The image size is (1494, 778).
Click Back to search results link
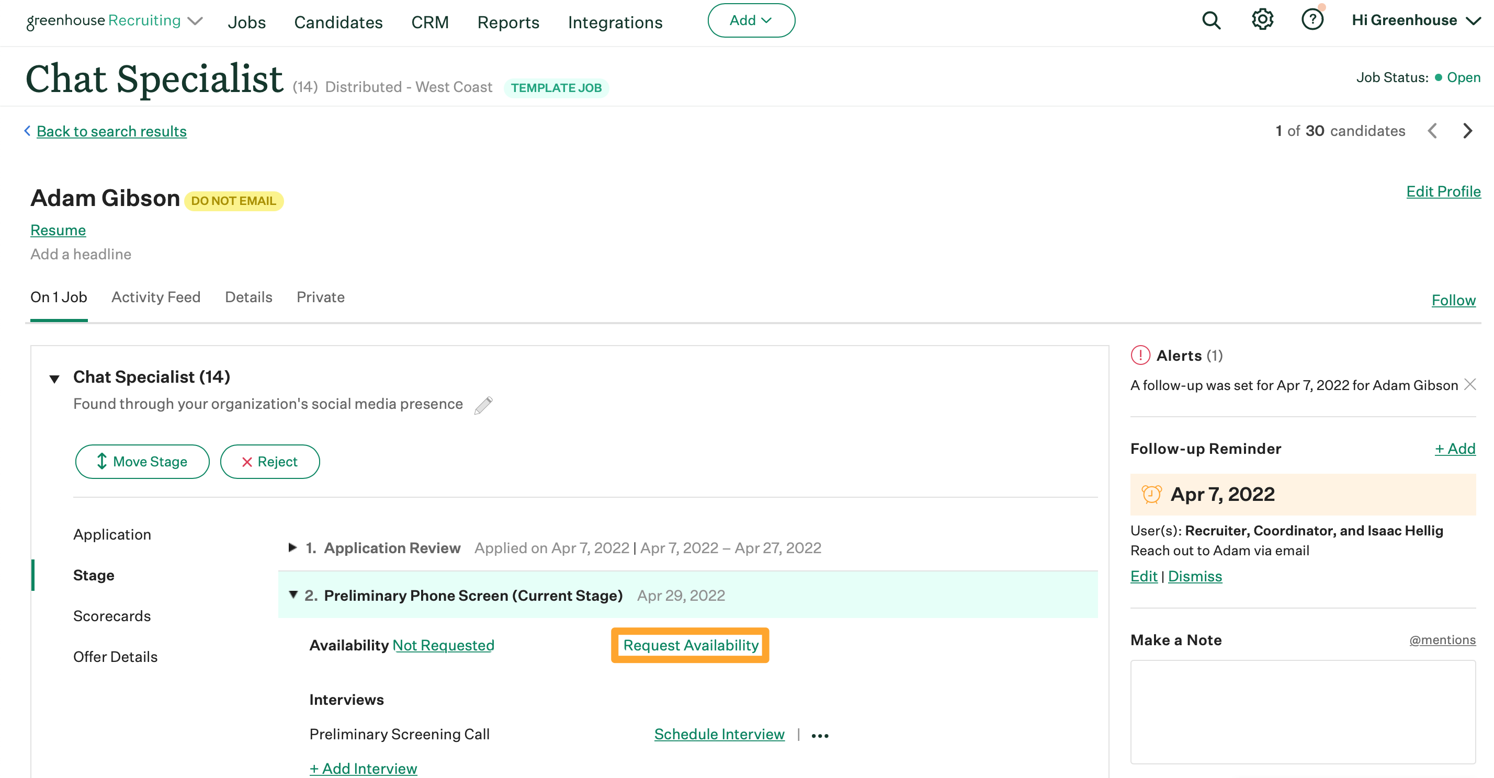pyautogui.click(x=111, y=131)
